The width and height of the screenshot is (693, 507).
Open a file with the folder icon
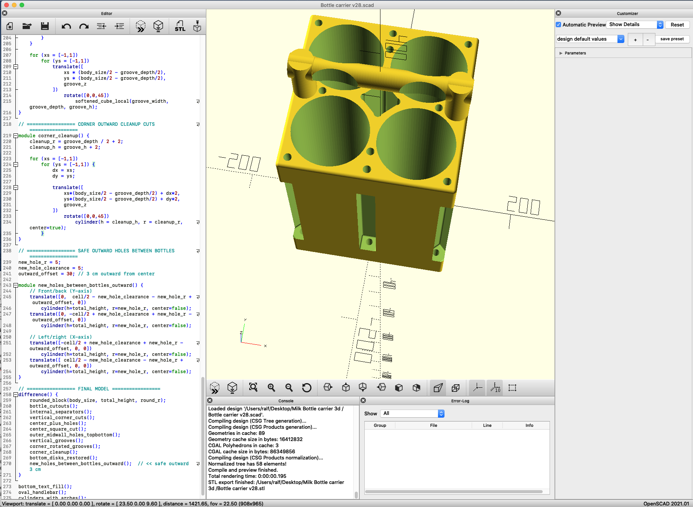[27, 26]
